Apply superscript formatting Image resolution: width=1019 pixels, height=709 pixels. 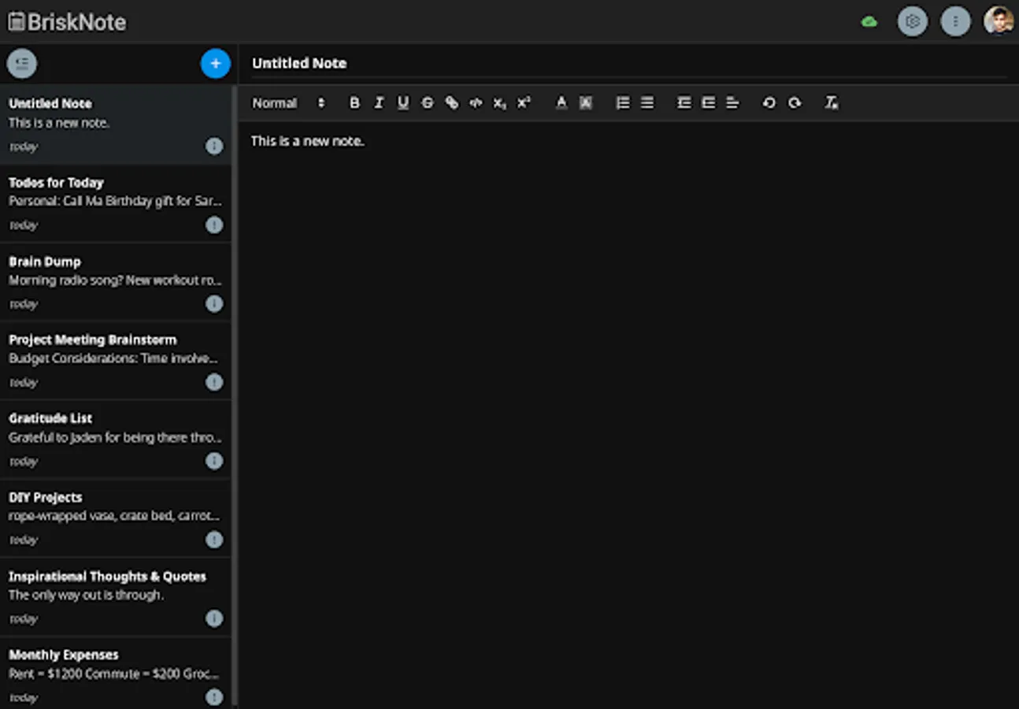(x=524, y=102)
